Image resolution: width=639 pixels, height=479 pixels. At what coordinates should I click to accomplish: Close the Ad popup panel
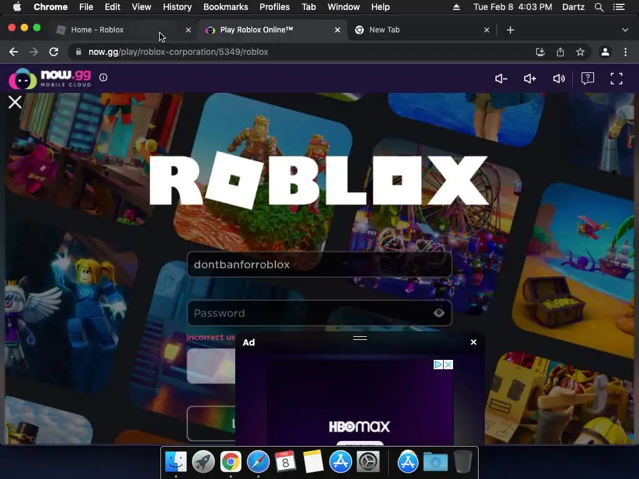473,342
